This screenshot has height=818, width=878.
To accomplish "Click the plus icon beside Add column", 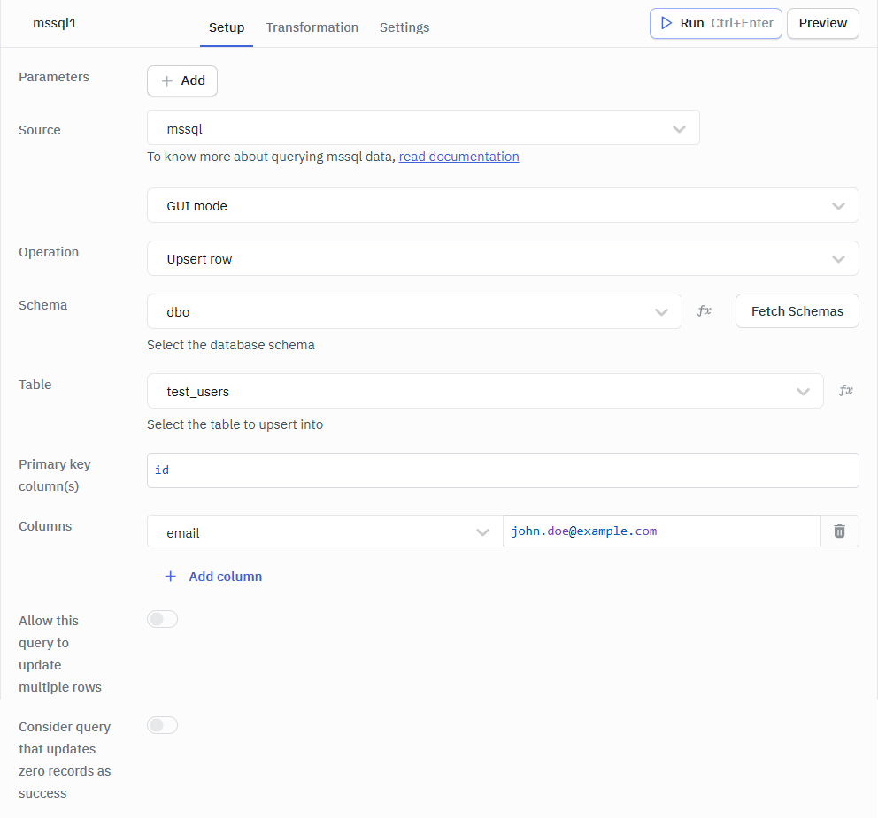I will [x=171, y=577].
